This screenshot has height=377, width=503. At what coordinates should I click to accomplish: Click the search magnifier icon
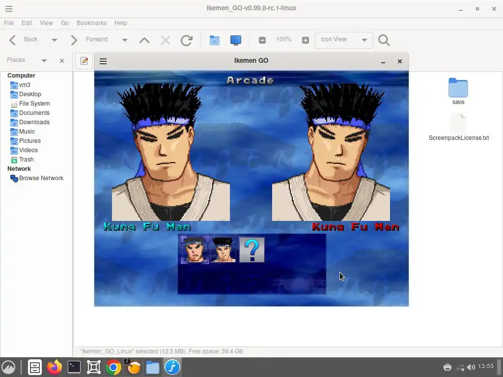[384, 40]
